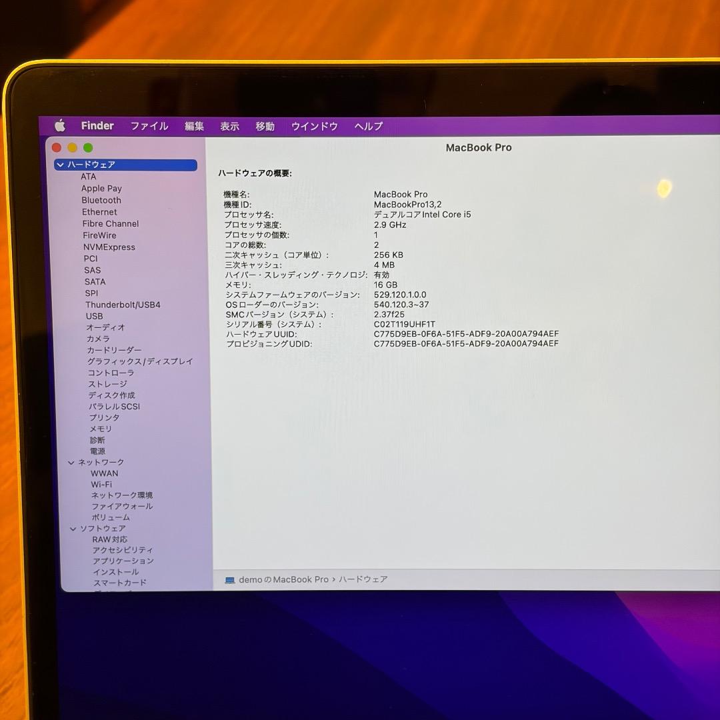720x720 pixels.
Task: Collapse the ネットワーク section
Action: tap(71, 462)
